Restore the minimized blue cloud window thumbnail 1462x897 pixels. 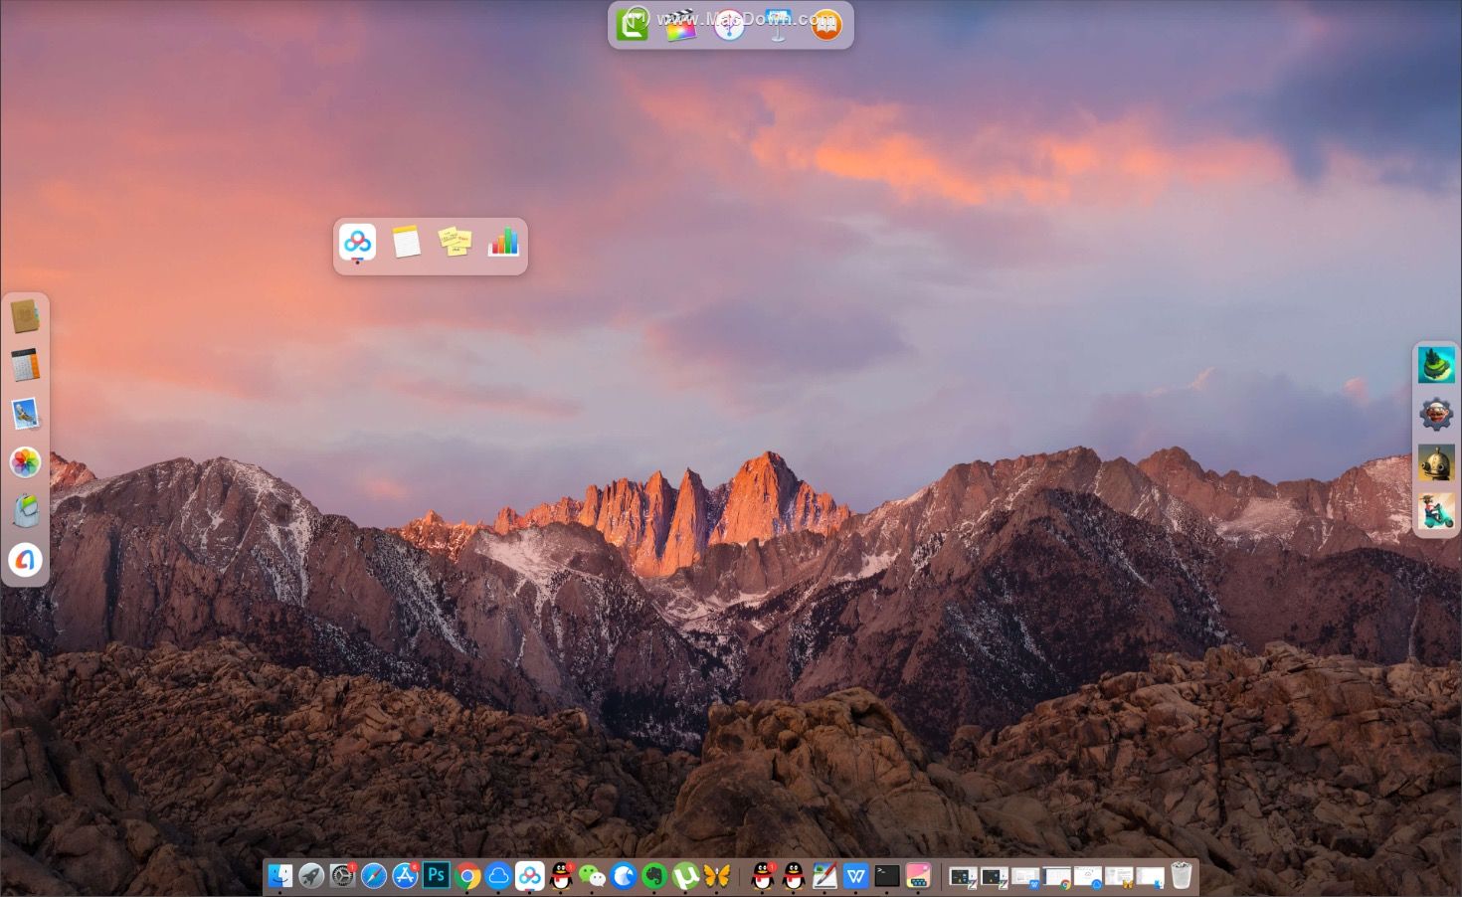coord(1088,877)
